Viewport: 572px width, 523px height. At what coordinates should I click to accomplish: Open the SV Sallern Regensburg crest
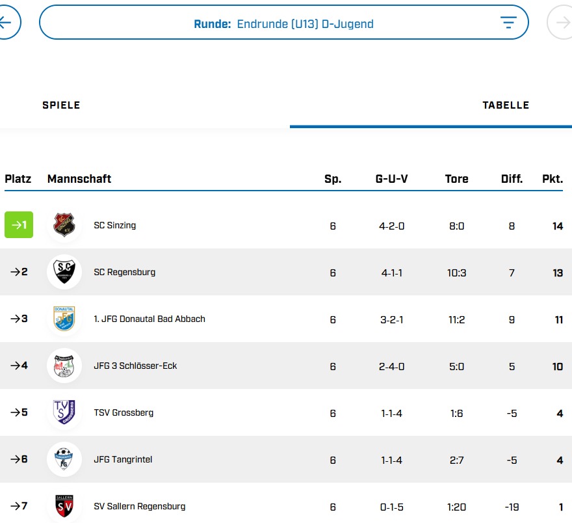[x=64, y=506]
